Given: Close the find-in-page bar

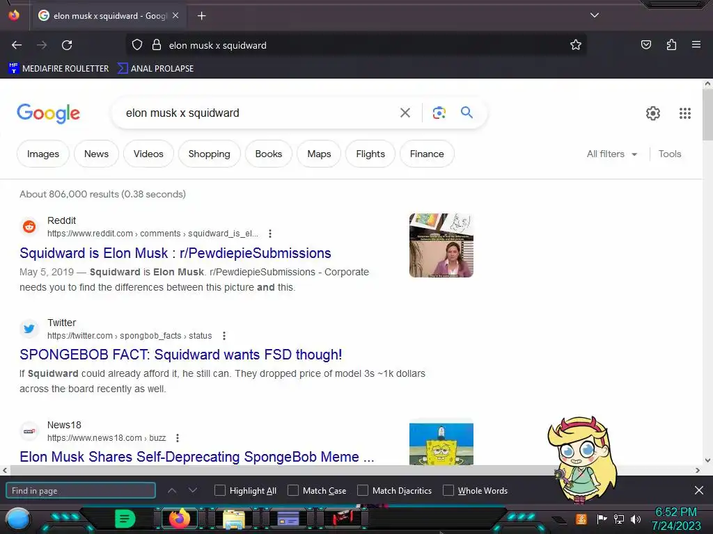Looking at the screenshot, I should click(x=699, y=490).
